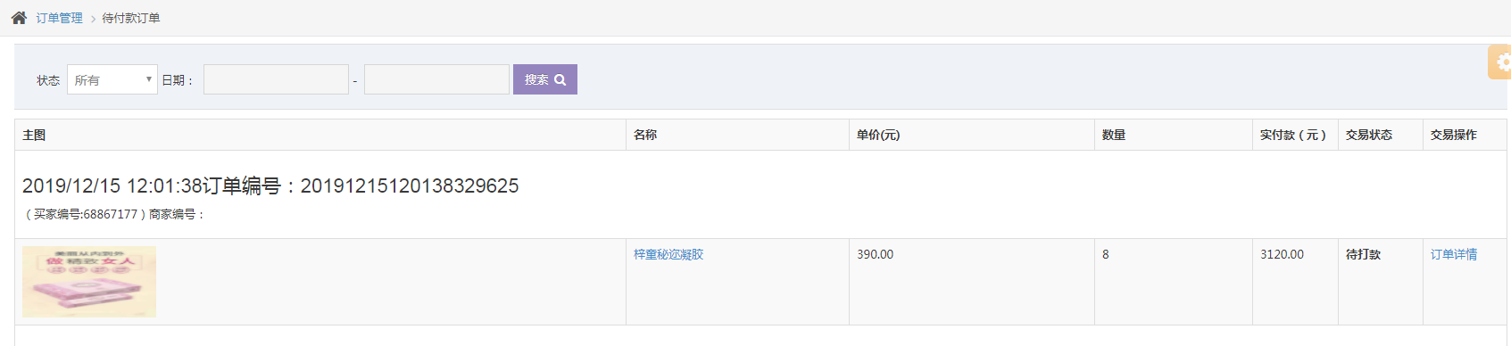The width and height of the screenshot is (1511, 346).
Task: Open the 梓童秘迩凝胶 product link
Action: tap(668, 254)
